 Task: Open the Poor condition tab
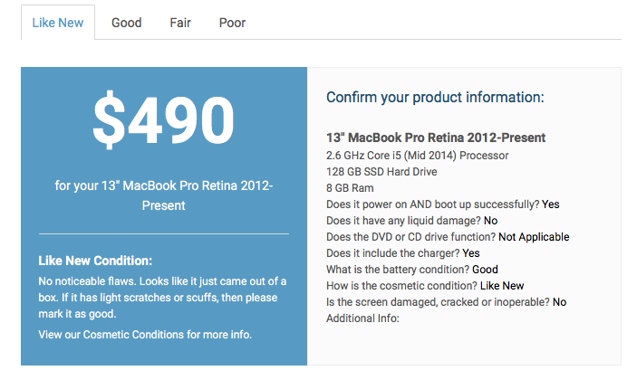[x=232, y=23]
